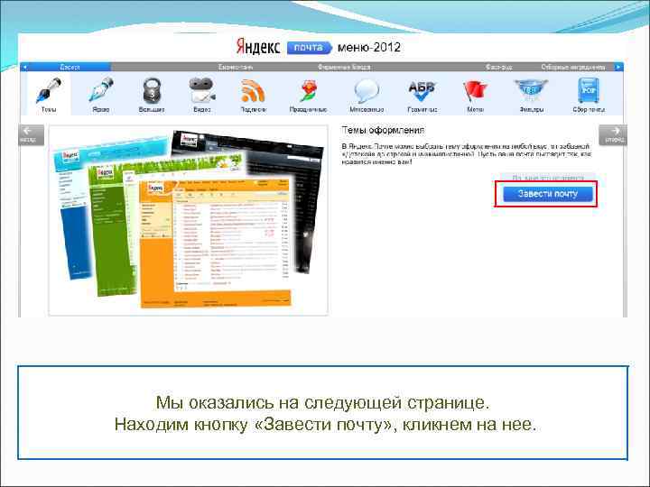The height and width of the screenshot is (487, 650).
Task: Switch to the Отборные ингредиенты section
Action: [573, 67]
